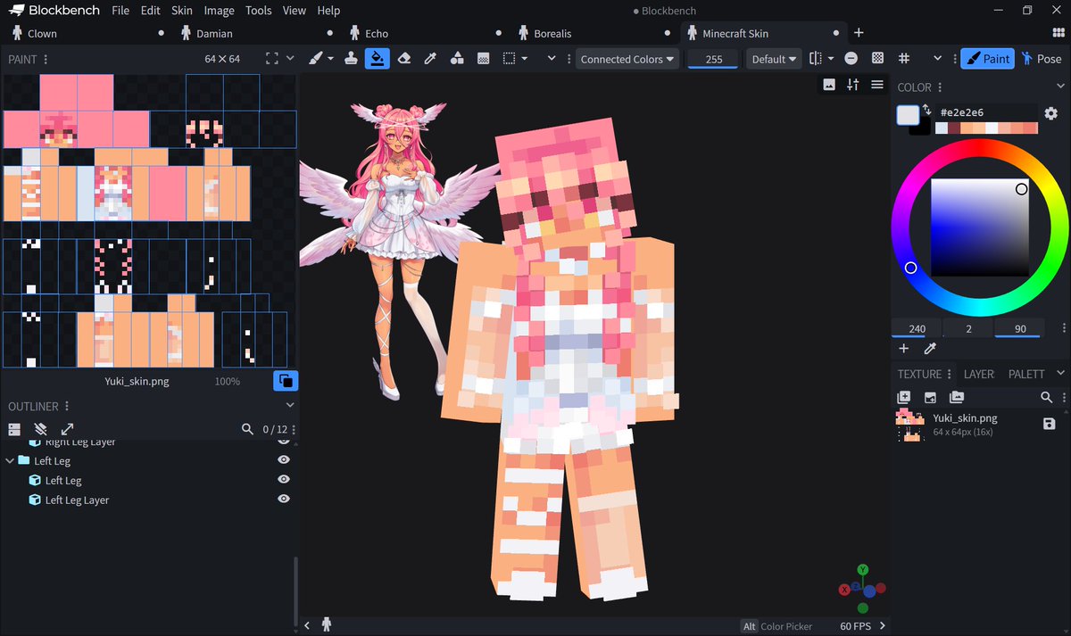Hide the Left Leg group

point(284,460)
